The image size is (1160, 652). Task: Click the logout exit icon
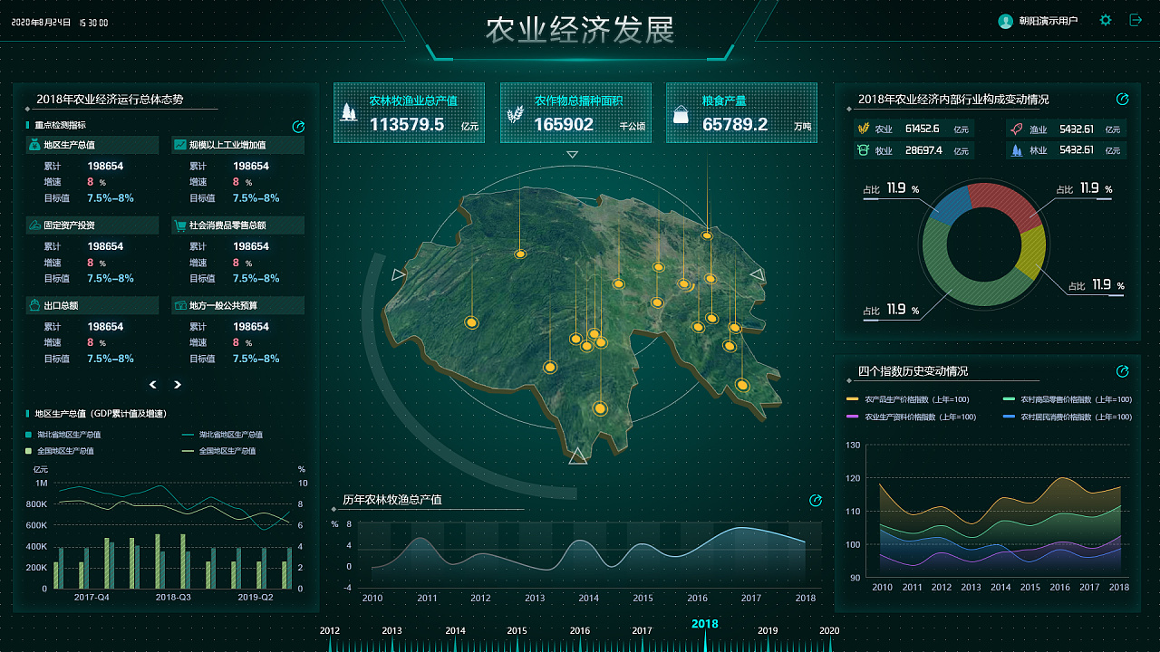1136,20
